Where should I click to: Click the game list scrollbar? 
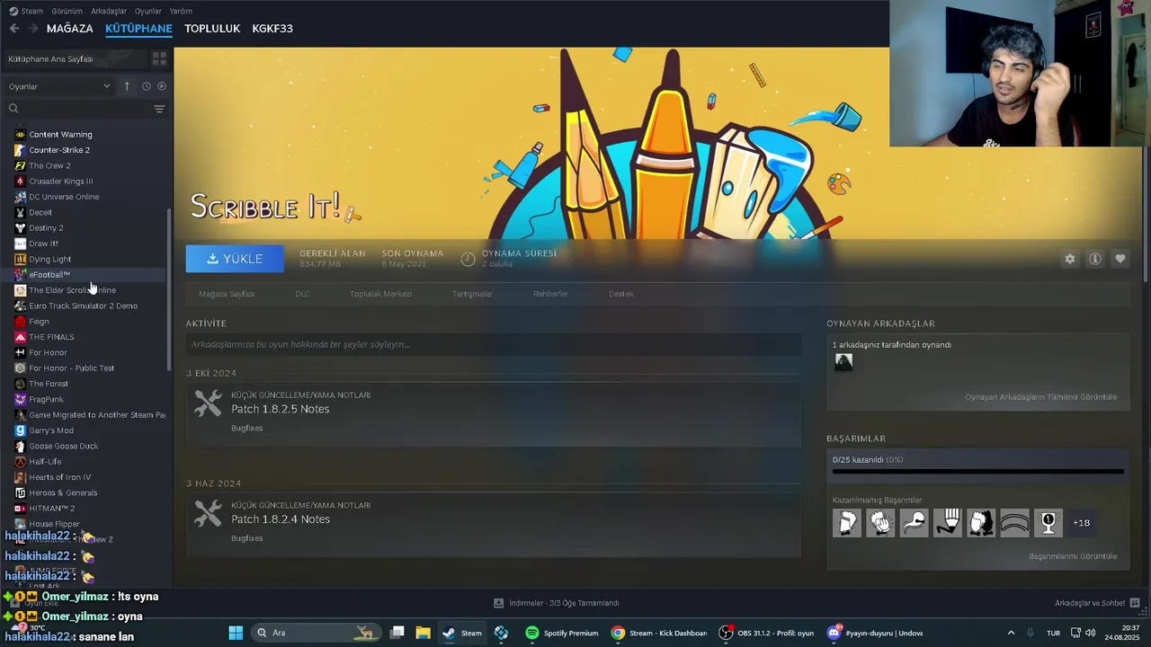coord(169,290)
